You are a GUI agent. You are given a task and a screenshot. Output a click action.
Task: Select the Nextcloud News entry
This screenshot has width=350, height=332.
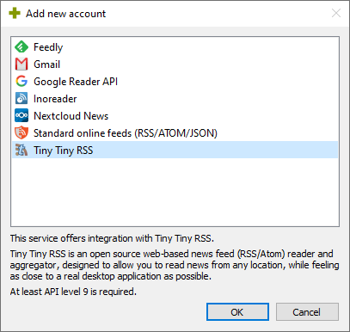[175, 116]
